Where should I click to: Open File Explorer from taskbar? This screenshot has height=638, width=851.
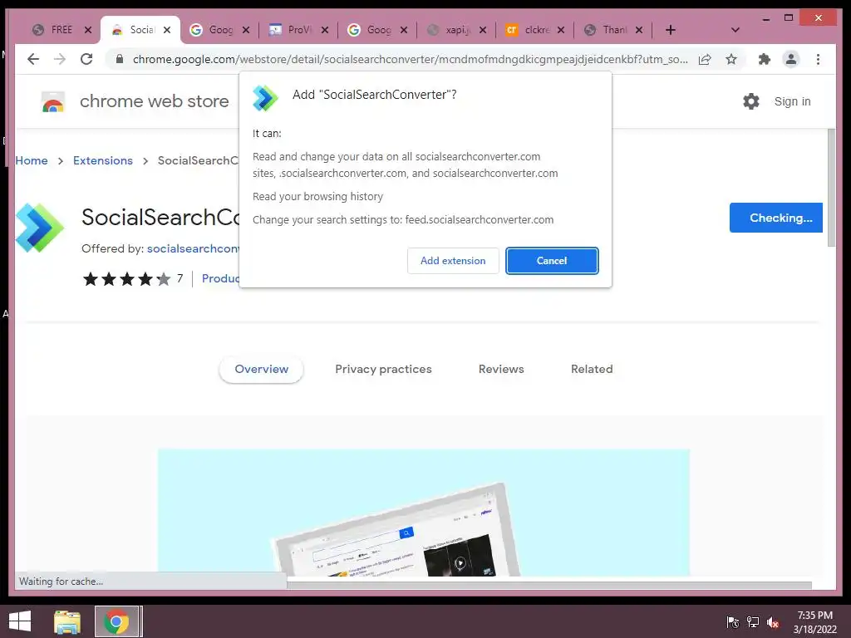67,621
